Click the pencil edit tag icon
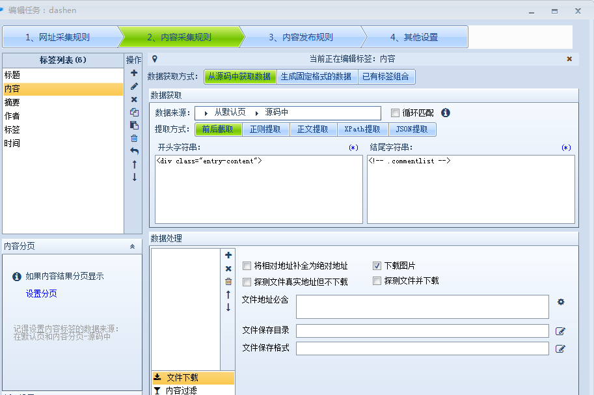Viewport: 594px width, 395px height. 134,86
